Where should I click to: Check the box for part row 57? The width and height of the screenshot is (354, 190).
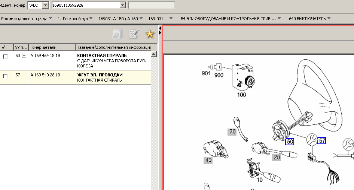point(5,76)
